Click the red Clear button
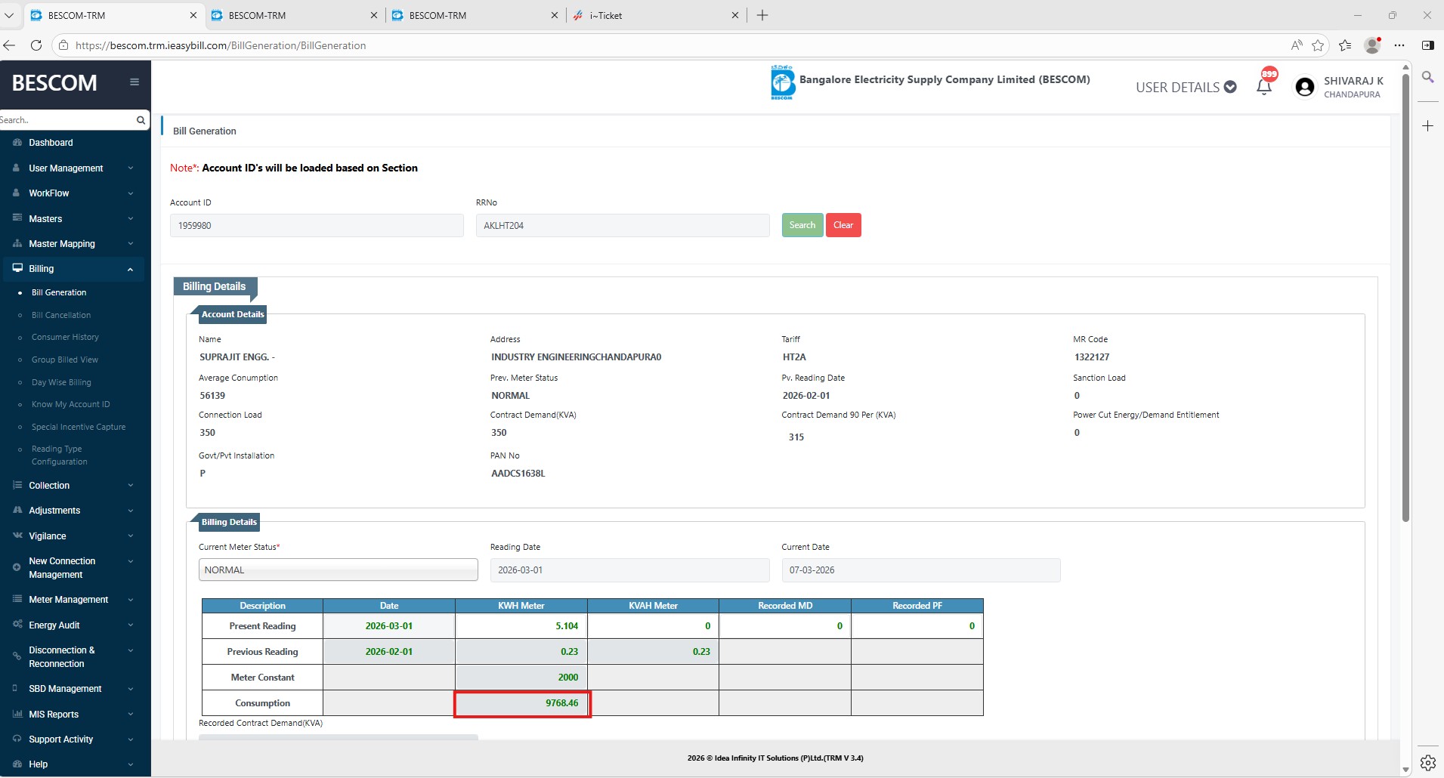Screen dimensions: 1444x778 pyautogui.click(x=843, y=225)
